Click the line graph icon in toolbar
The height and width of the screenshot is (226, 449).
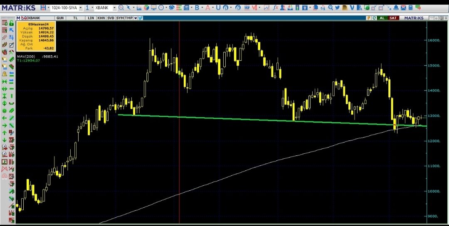(266, 8)
